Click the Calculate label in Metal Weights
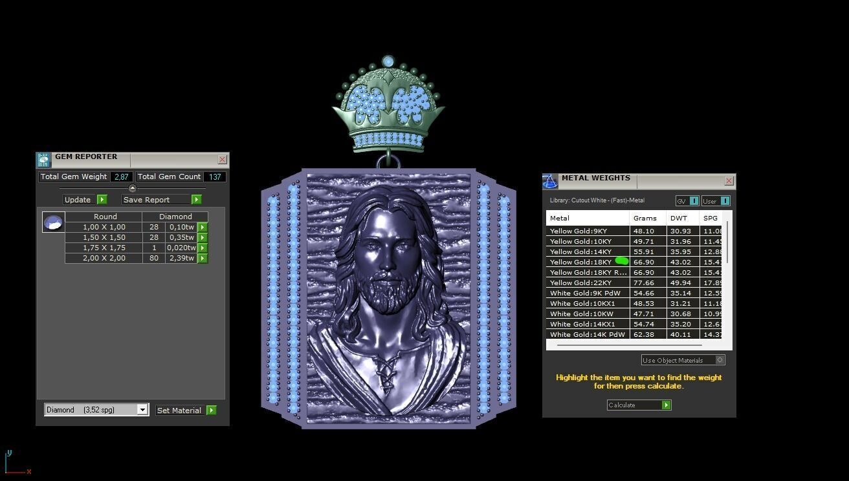This screenshot has height=481, width=849. 622,405
